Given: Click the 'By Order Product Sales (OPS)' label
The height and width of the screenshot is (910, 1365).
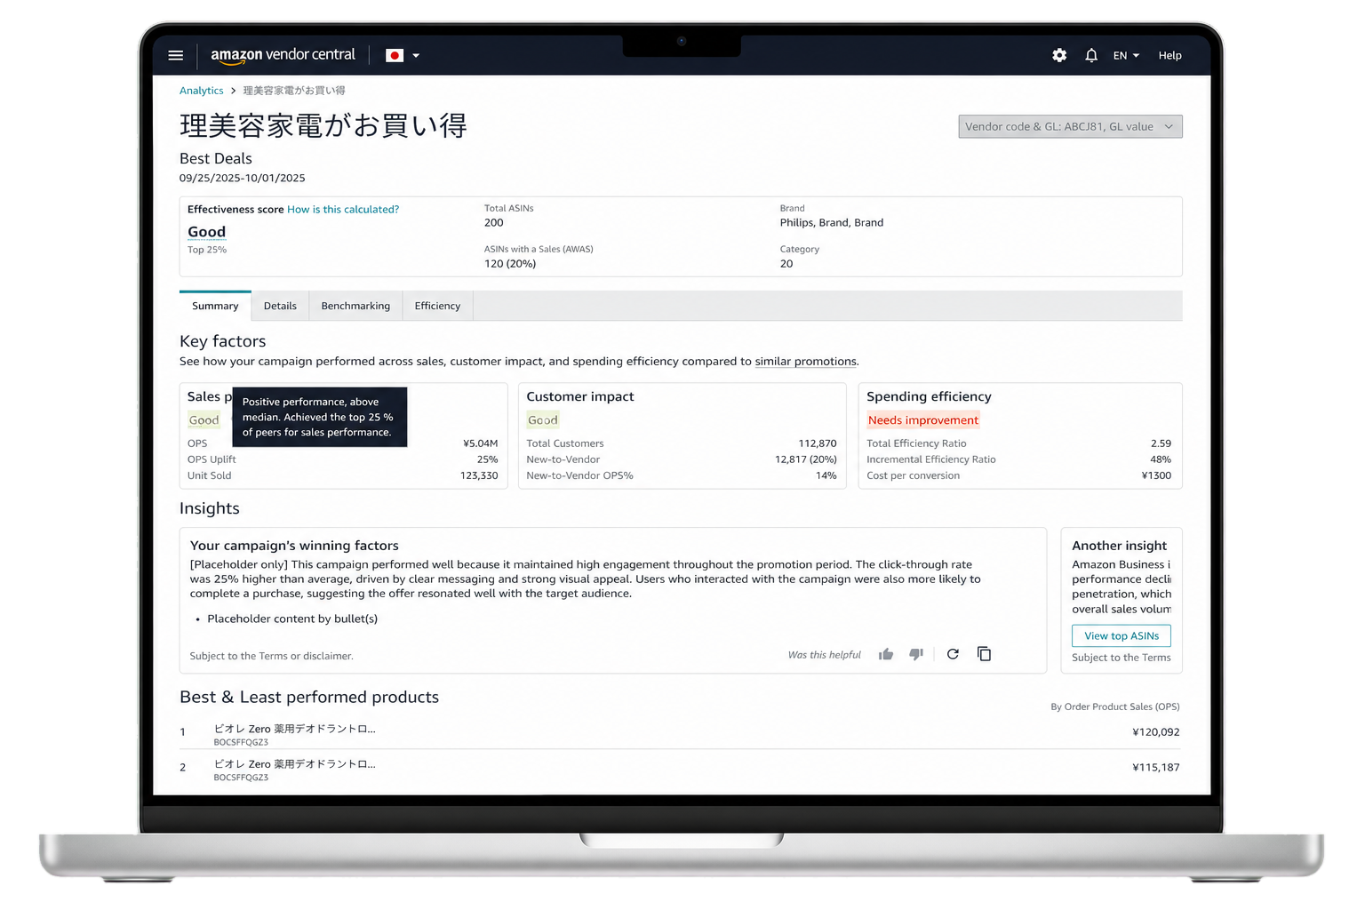Looking at the screenshot, I should point(1115,706).
